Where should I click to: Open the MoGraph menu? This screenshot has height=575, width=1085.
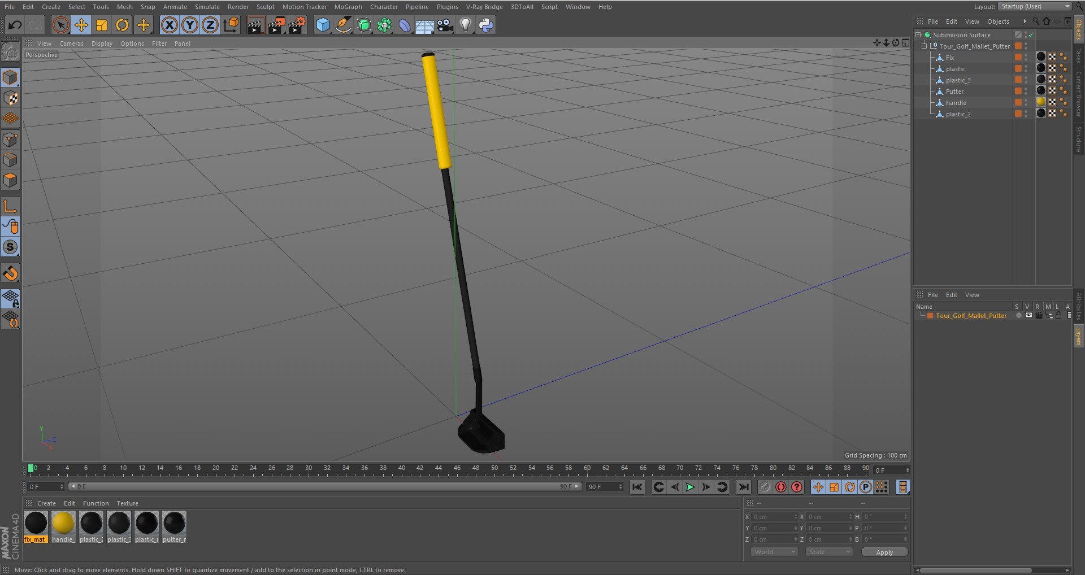click(348, 7)
